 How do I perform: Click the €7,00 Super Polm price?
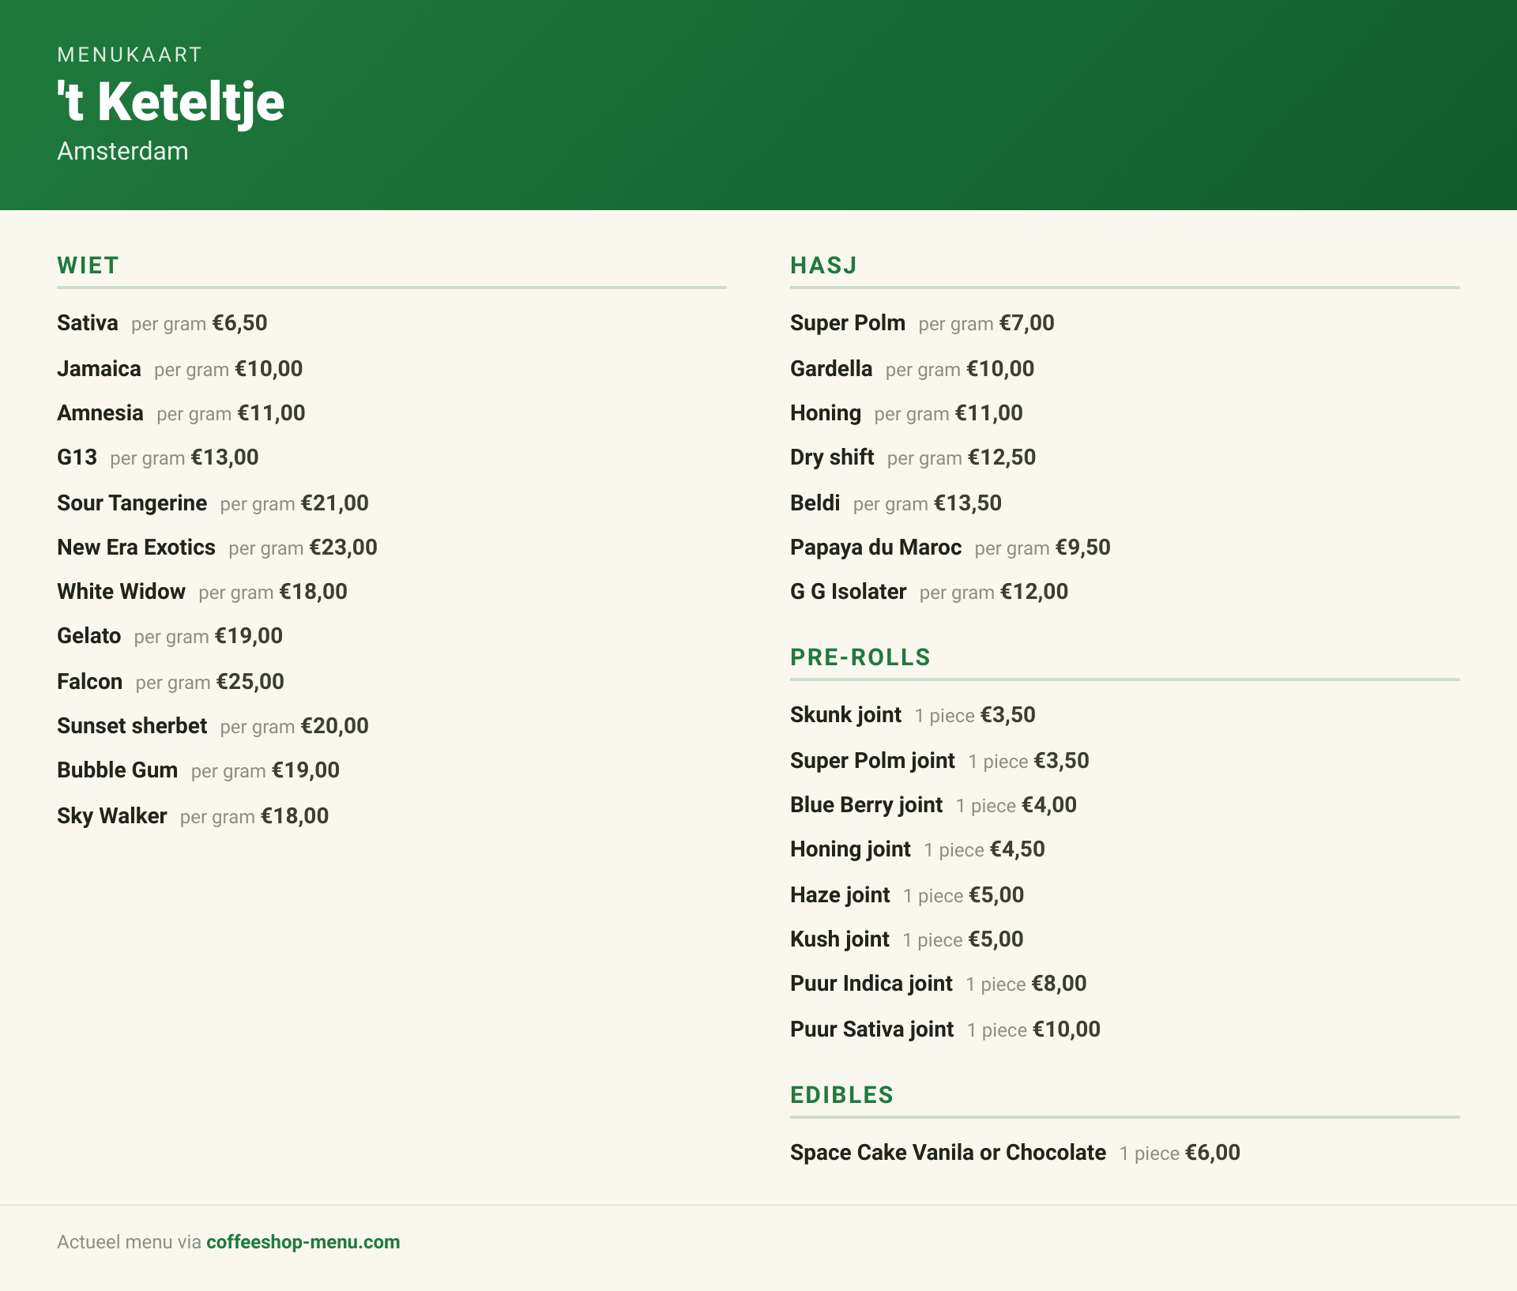coord(1026,323)
